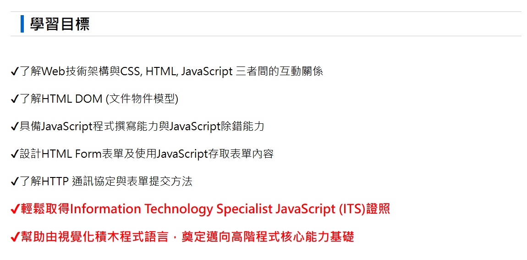Image resolution: width=527 pixels, height=260 pixels.
Task: Click the text 了解HTTP 通訊協定與表單提交方法
Action: tap(106, 182)
